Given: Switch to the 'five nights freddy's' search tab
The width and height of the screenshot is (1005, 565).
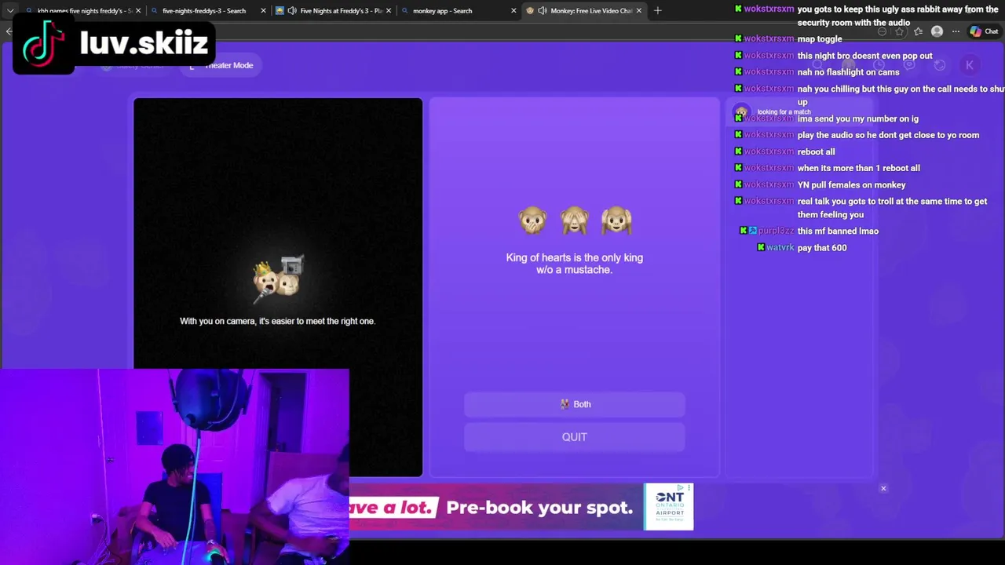Looking at the screenshot, I should (x=82, y=10).
